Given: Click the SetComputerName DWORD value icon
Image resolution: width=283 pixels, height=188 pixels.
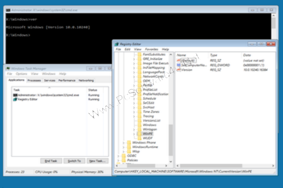Looking at the screenshot, I should 179,65.
